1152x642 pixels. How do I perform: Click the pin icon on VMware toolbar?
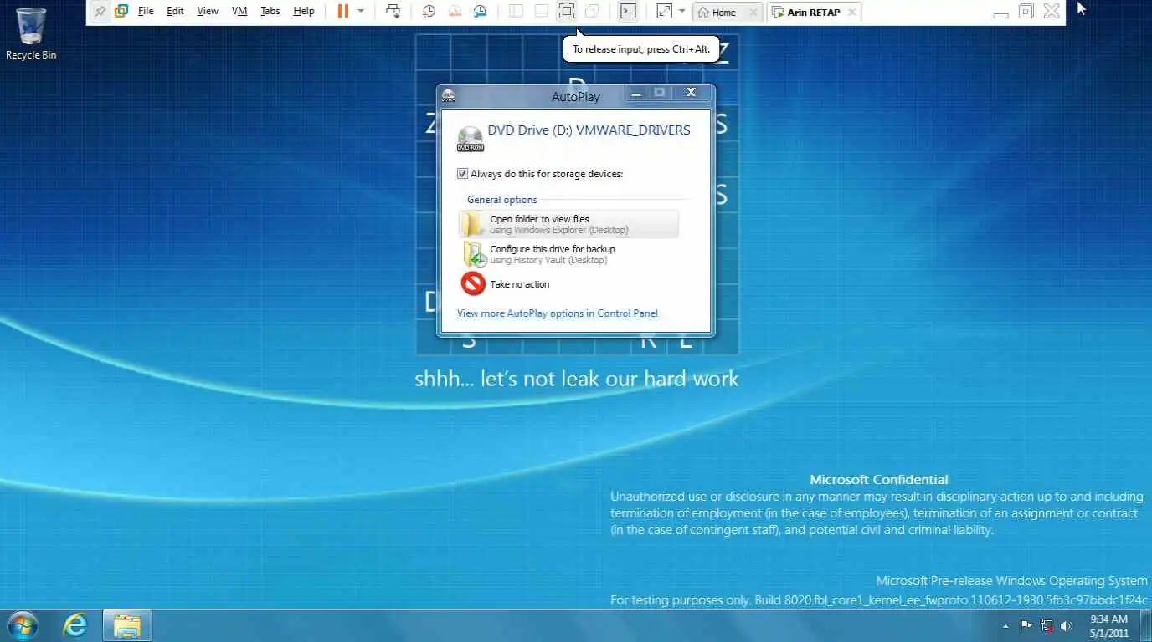[x=100, y=12]
